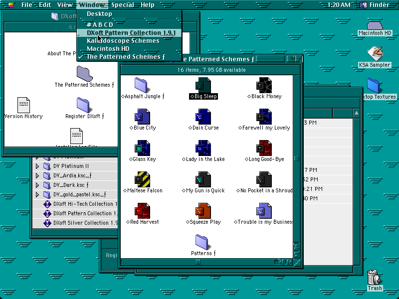Screen dimensions: 399x299
Task: Expand the DY_Ardia.ksc_ƒ folder
Action: [37, 176]
